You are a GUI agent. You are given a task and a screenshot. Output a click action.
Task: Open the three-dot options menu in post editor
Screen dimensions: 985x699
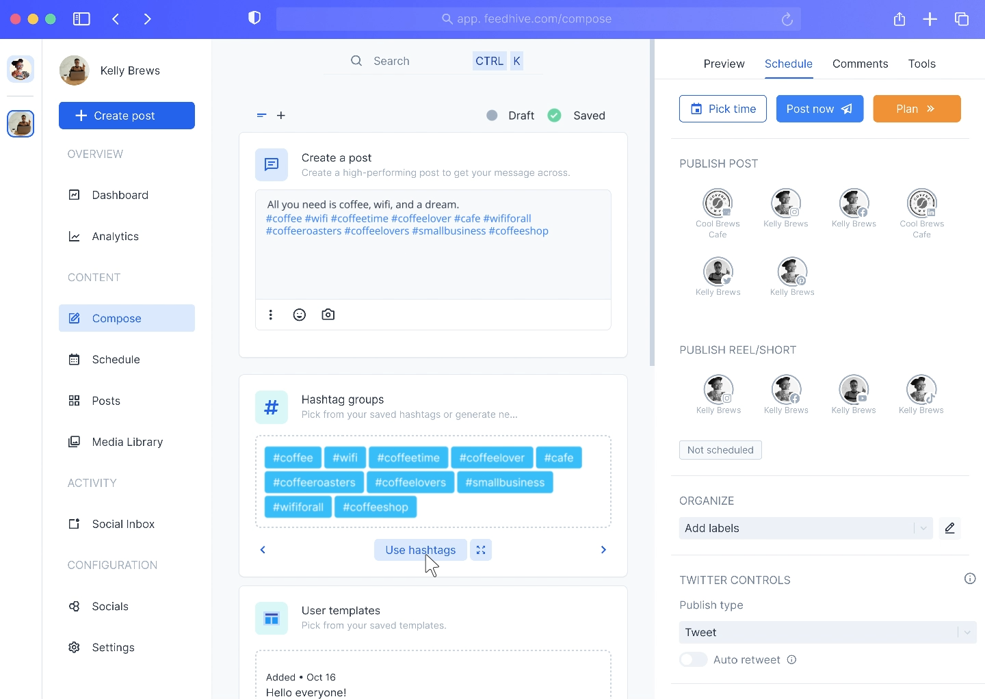[x=271, y=315]
